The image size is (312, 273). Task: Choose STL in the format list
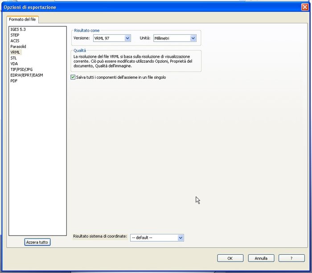pos(14,58)
